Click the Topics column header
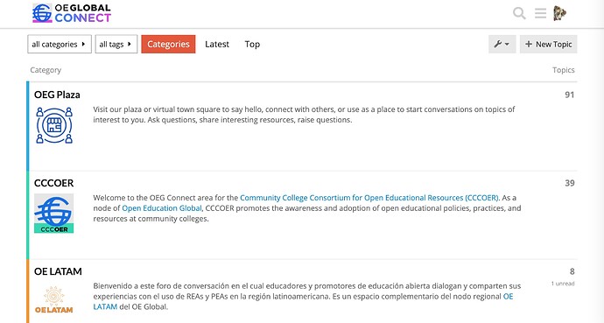The height and width of the screenshot is (323, 604). point(563,70)
